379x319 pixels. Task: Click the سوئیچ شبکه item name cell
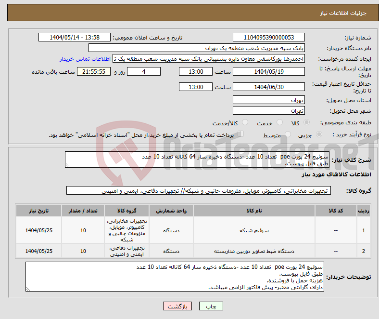(x=254, y=230)
